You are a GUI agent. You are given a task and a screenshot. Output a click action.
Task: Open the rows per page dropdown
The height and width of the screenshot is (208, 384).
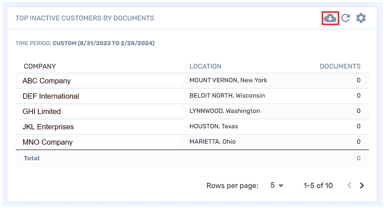click(277, 186)
